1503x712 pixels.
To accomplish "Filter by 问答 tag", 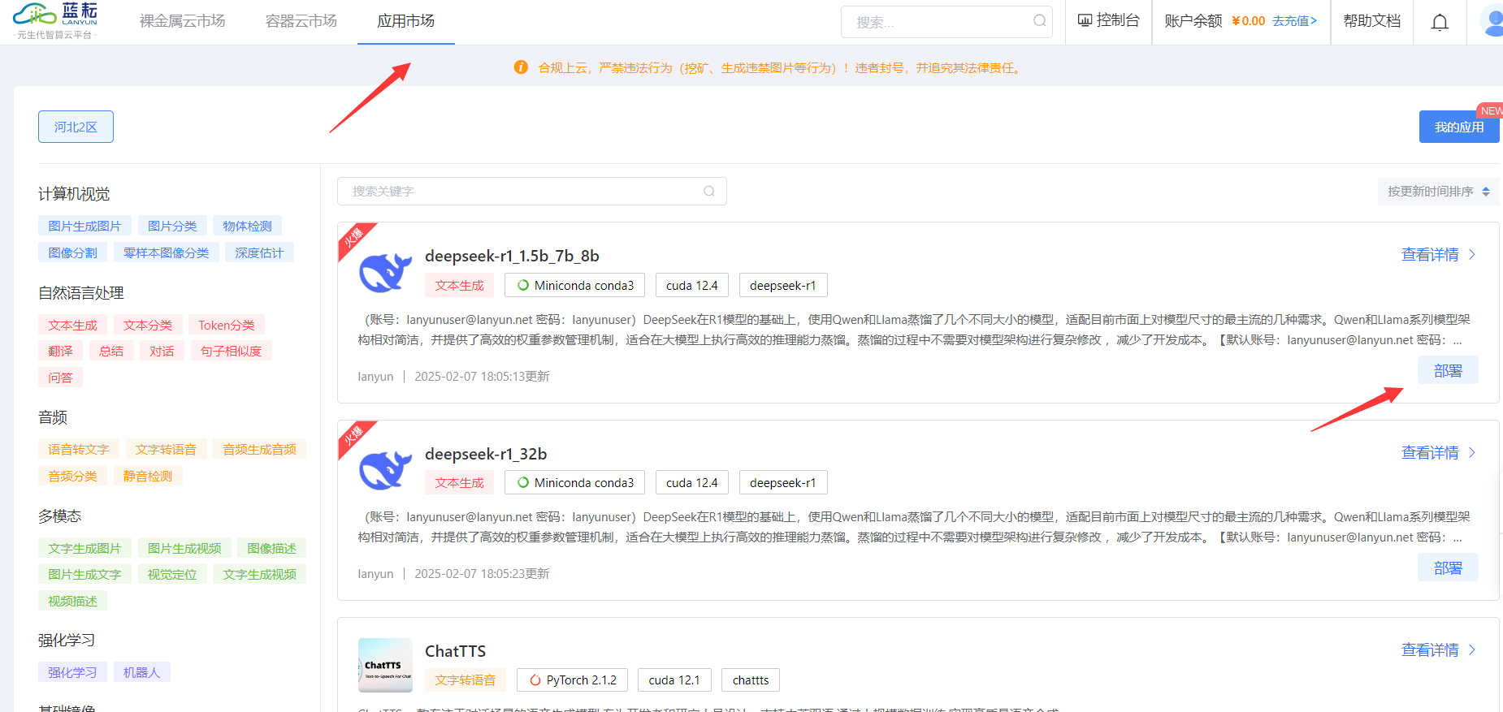I will pos(60,378).
